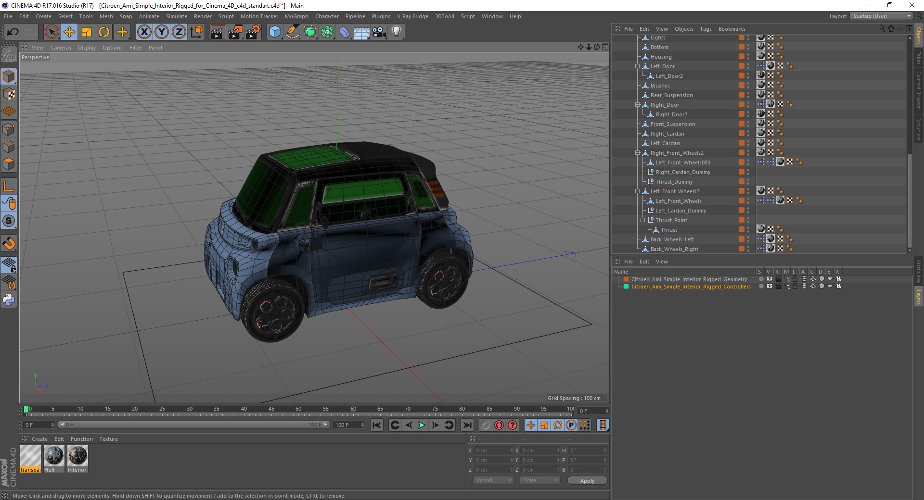Toggle visibility of Geometry layer
Viewport: 924px width, 500px height.
coord(769,279)
